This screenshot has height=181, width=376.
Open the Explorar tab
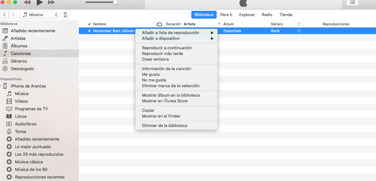[x=247, y=15]
